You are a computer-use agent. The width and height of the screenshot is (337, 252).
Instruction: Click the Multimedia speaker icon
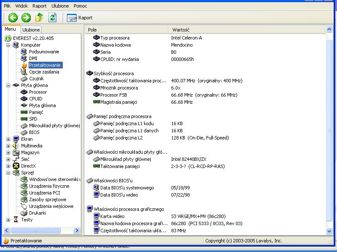coord(16,146)
